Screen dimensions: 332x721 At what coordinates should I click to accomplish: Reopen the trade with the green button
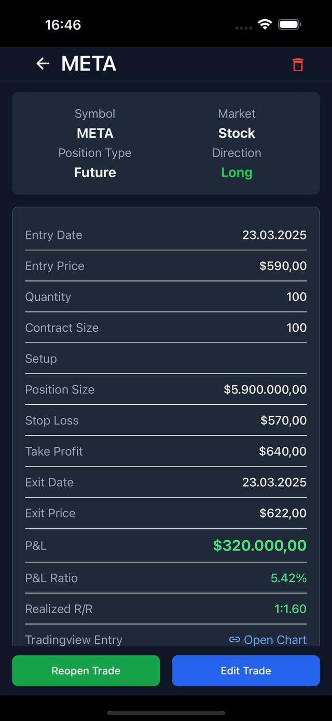point(86,670)
